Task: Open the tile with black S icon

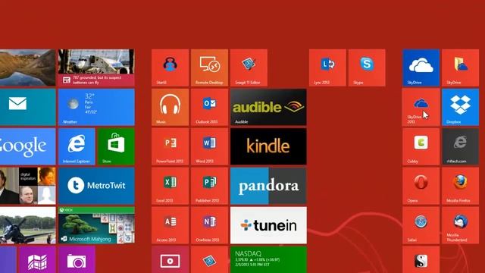Action: 421,259
